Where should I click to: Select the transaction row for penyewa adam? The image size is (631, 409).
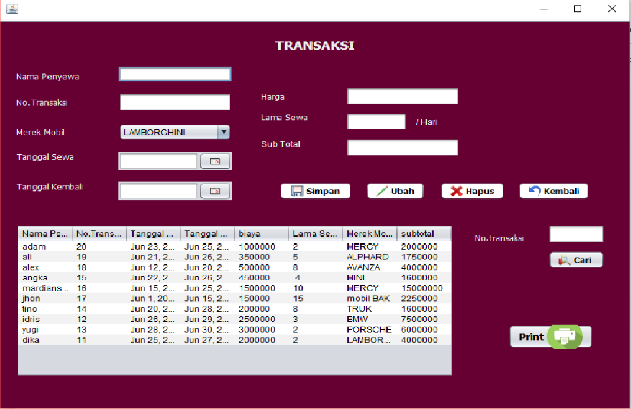(148, 246)
